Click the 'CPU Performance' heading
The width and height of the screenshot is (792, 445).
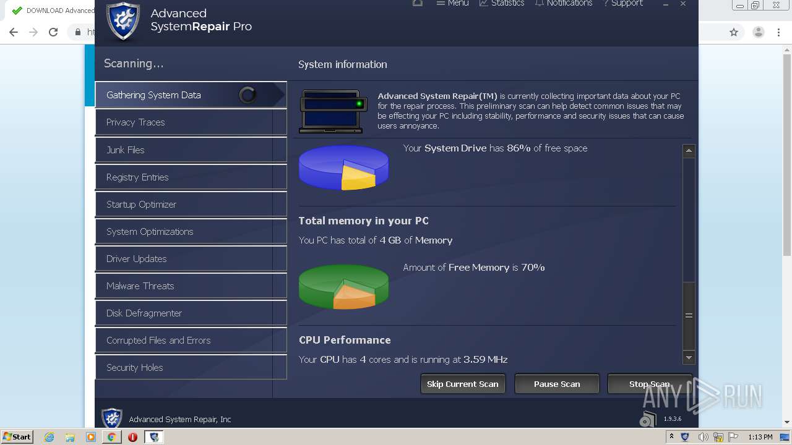pyautogui.click(x=345, y=340)
